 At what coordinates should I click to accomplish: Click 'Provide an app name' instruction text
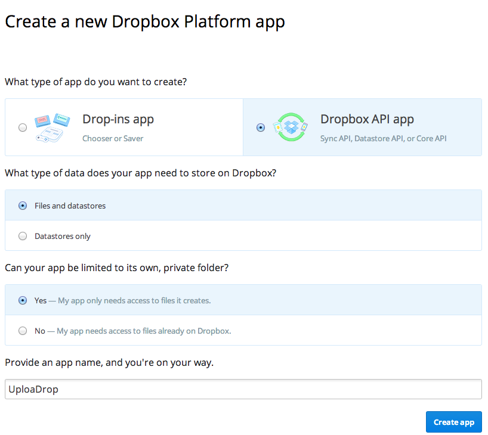pos(109,362)
